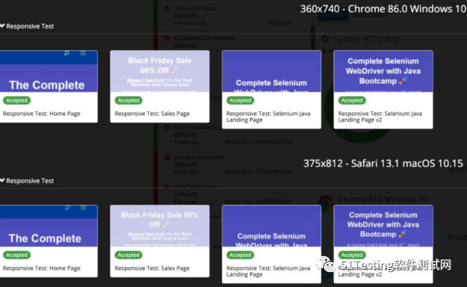The image size is (467, 287).
Task: Open Sales Page thumbnail in 360x740 Chrome group
Action: coord(159,71)
